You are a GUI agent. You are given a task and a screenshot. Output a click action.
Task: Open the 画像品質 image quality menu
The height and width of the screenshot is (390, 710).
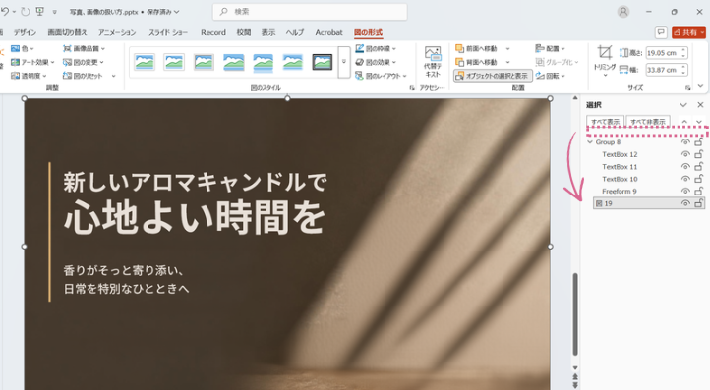[85, 48]
